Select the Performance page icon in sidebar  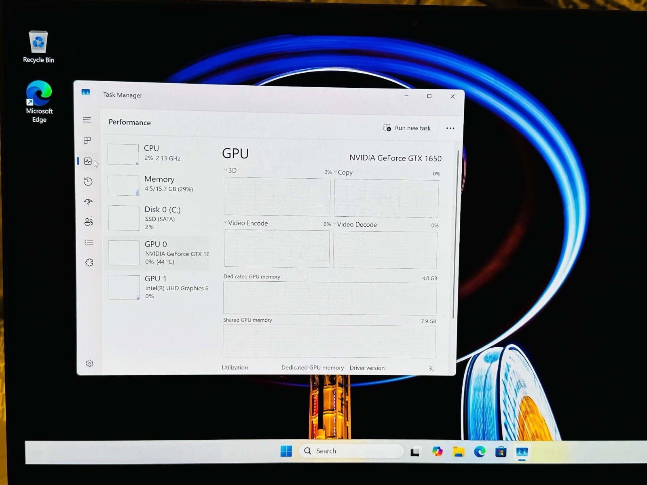[x=88, y=161]
